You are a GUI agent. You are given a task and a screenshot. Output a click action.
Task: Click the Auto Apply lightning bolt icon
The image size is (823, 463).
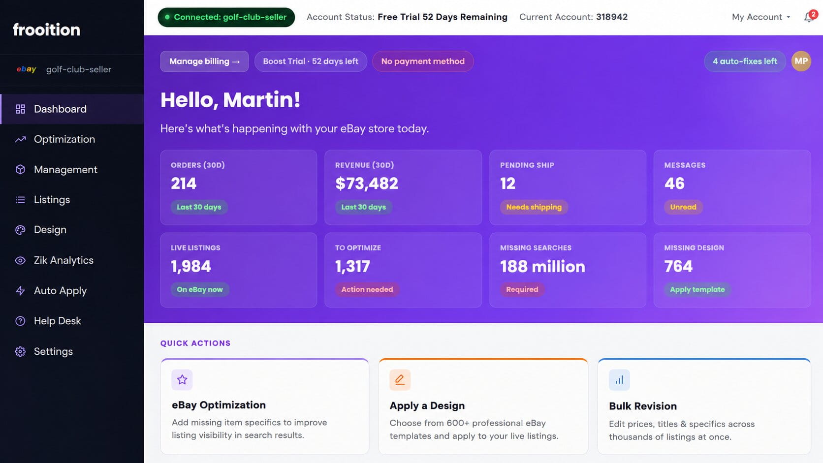click(x=20, y=291)
